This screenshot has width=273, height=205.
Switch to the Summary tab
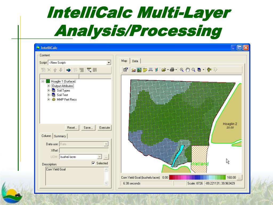click(x=60, y=136)
